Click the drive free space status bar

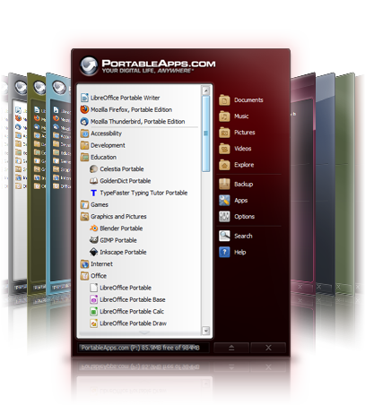143,348
